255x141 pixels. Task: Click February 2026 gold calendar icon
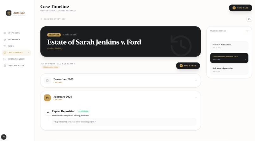[47, 98]
